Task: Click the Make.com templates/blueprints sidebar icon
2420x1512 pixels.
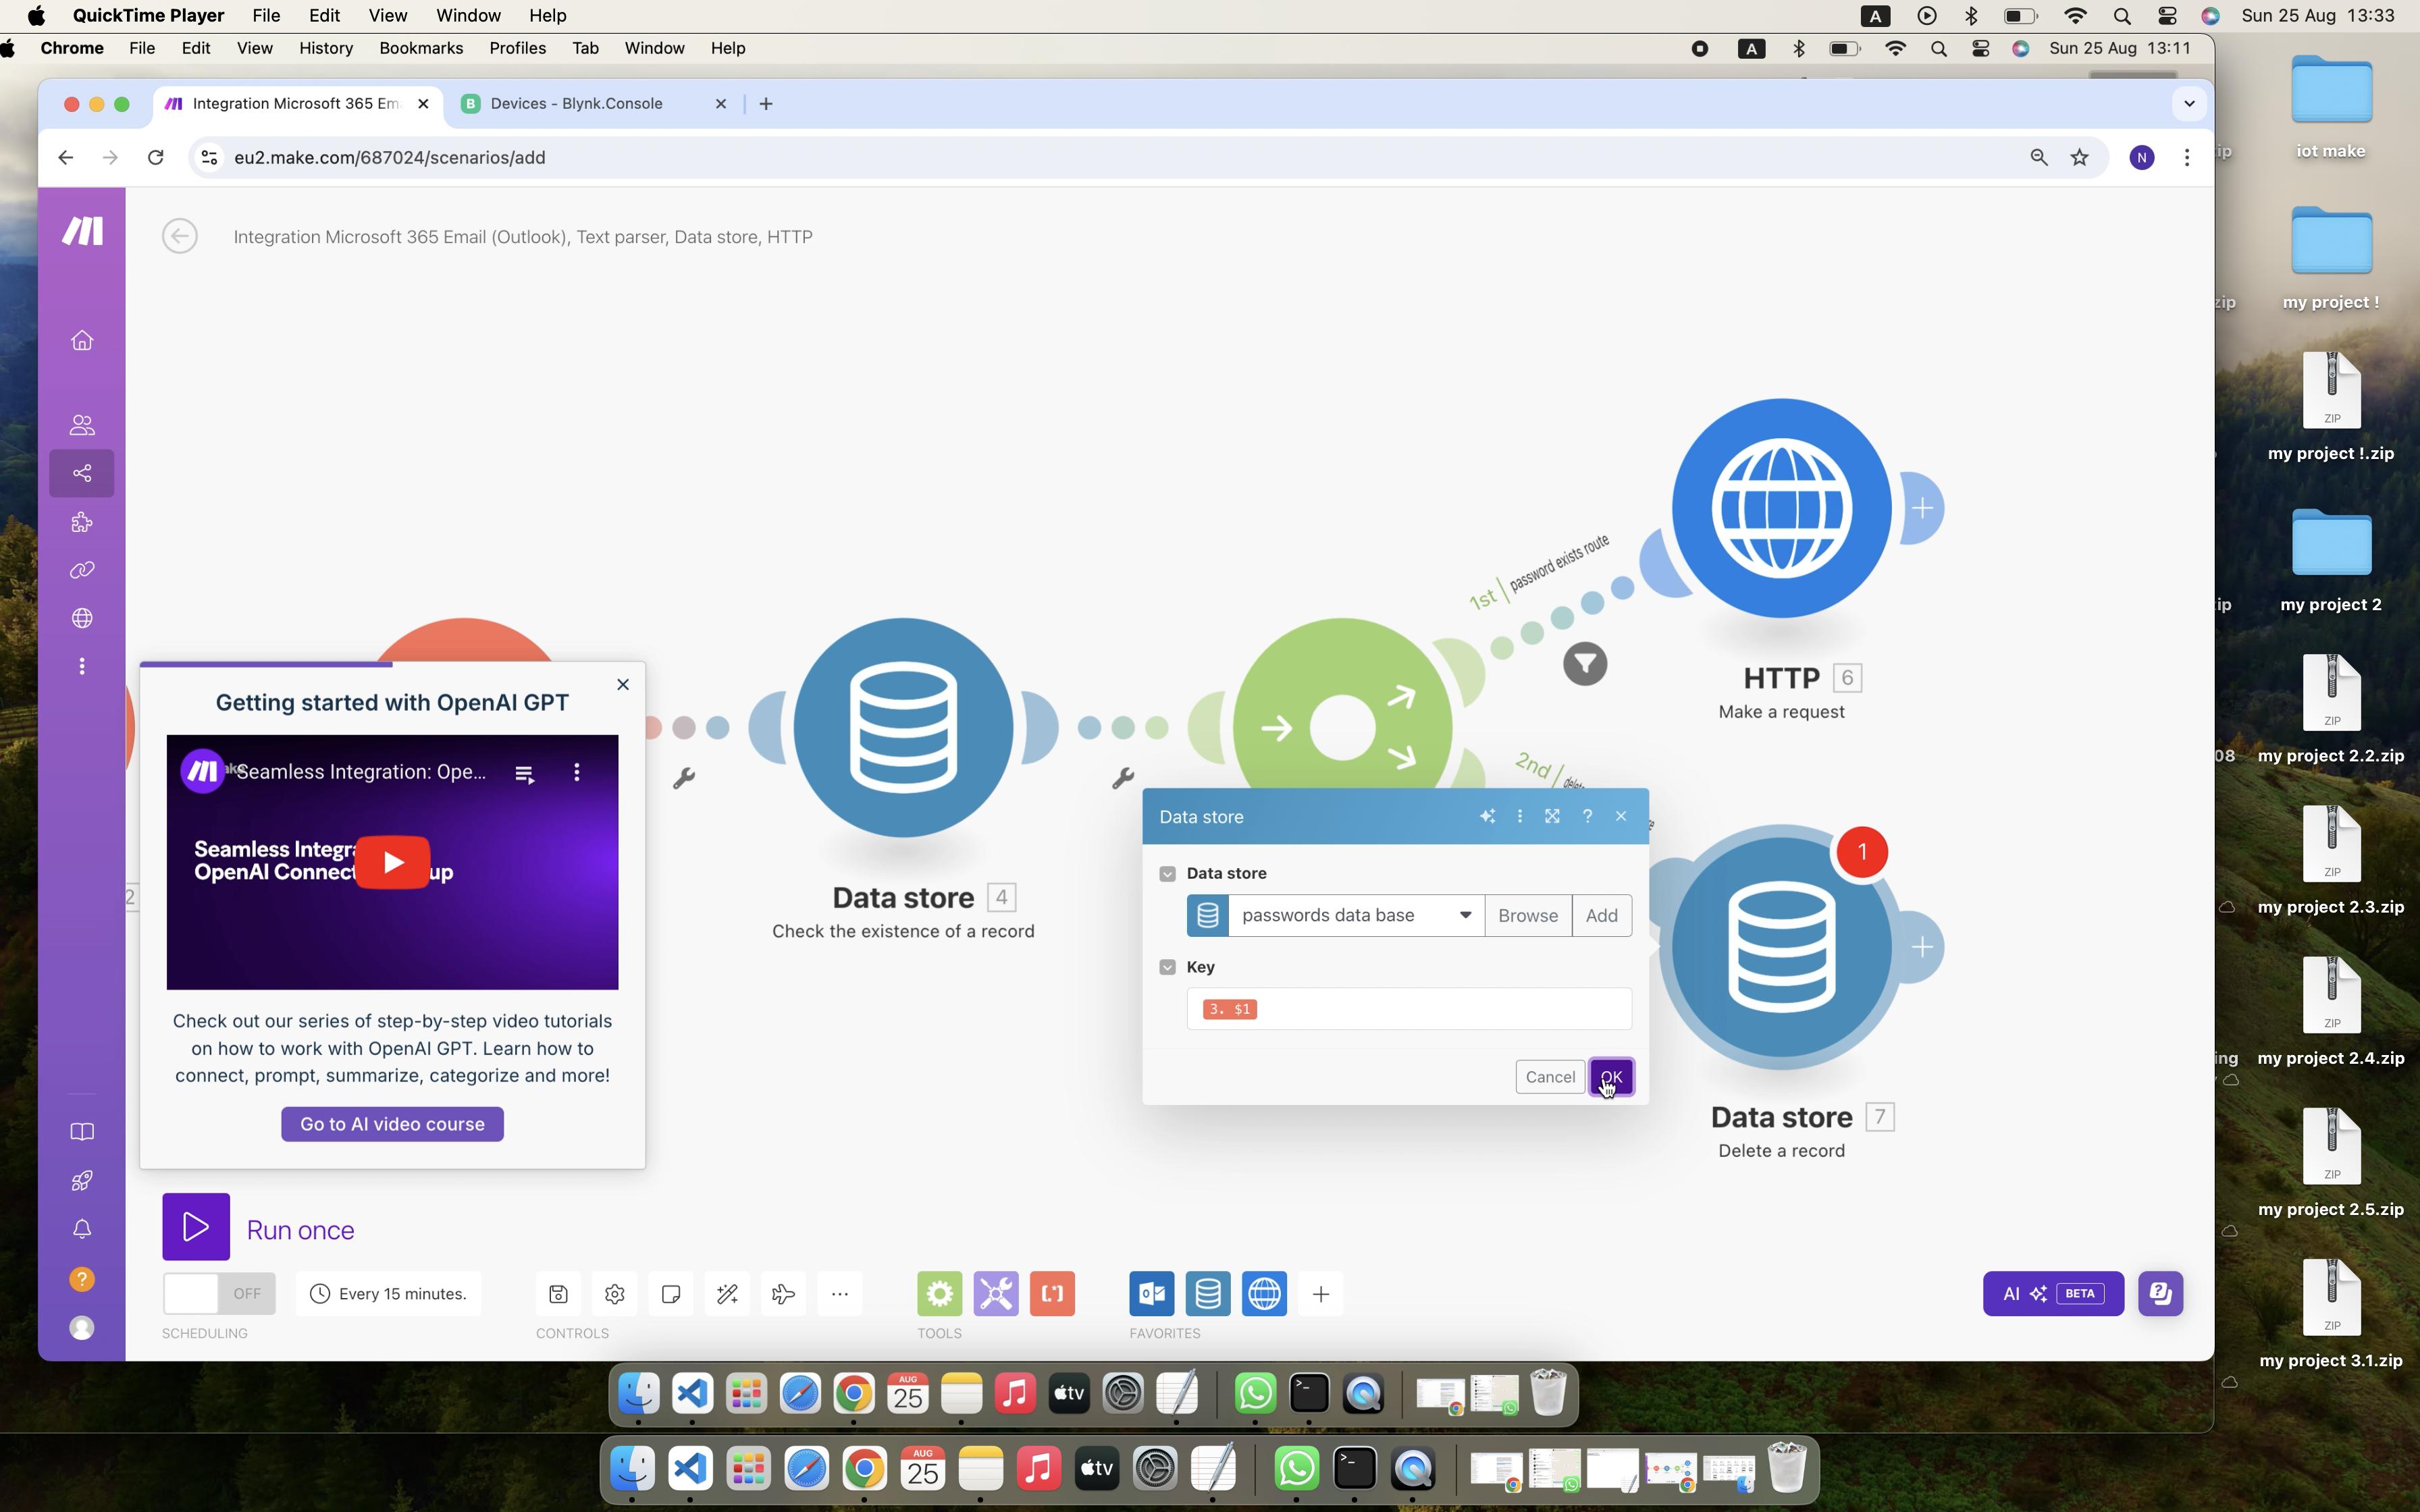Action: (82, 522)
